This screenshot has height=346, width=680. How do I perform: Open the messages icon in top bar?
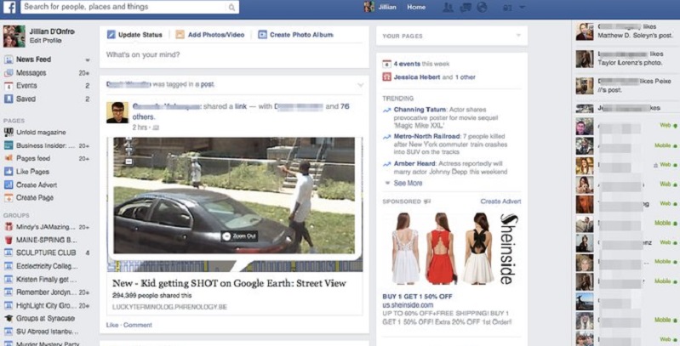[466, 8]
